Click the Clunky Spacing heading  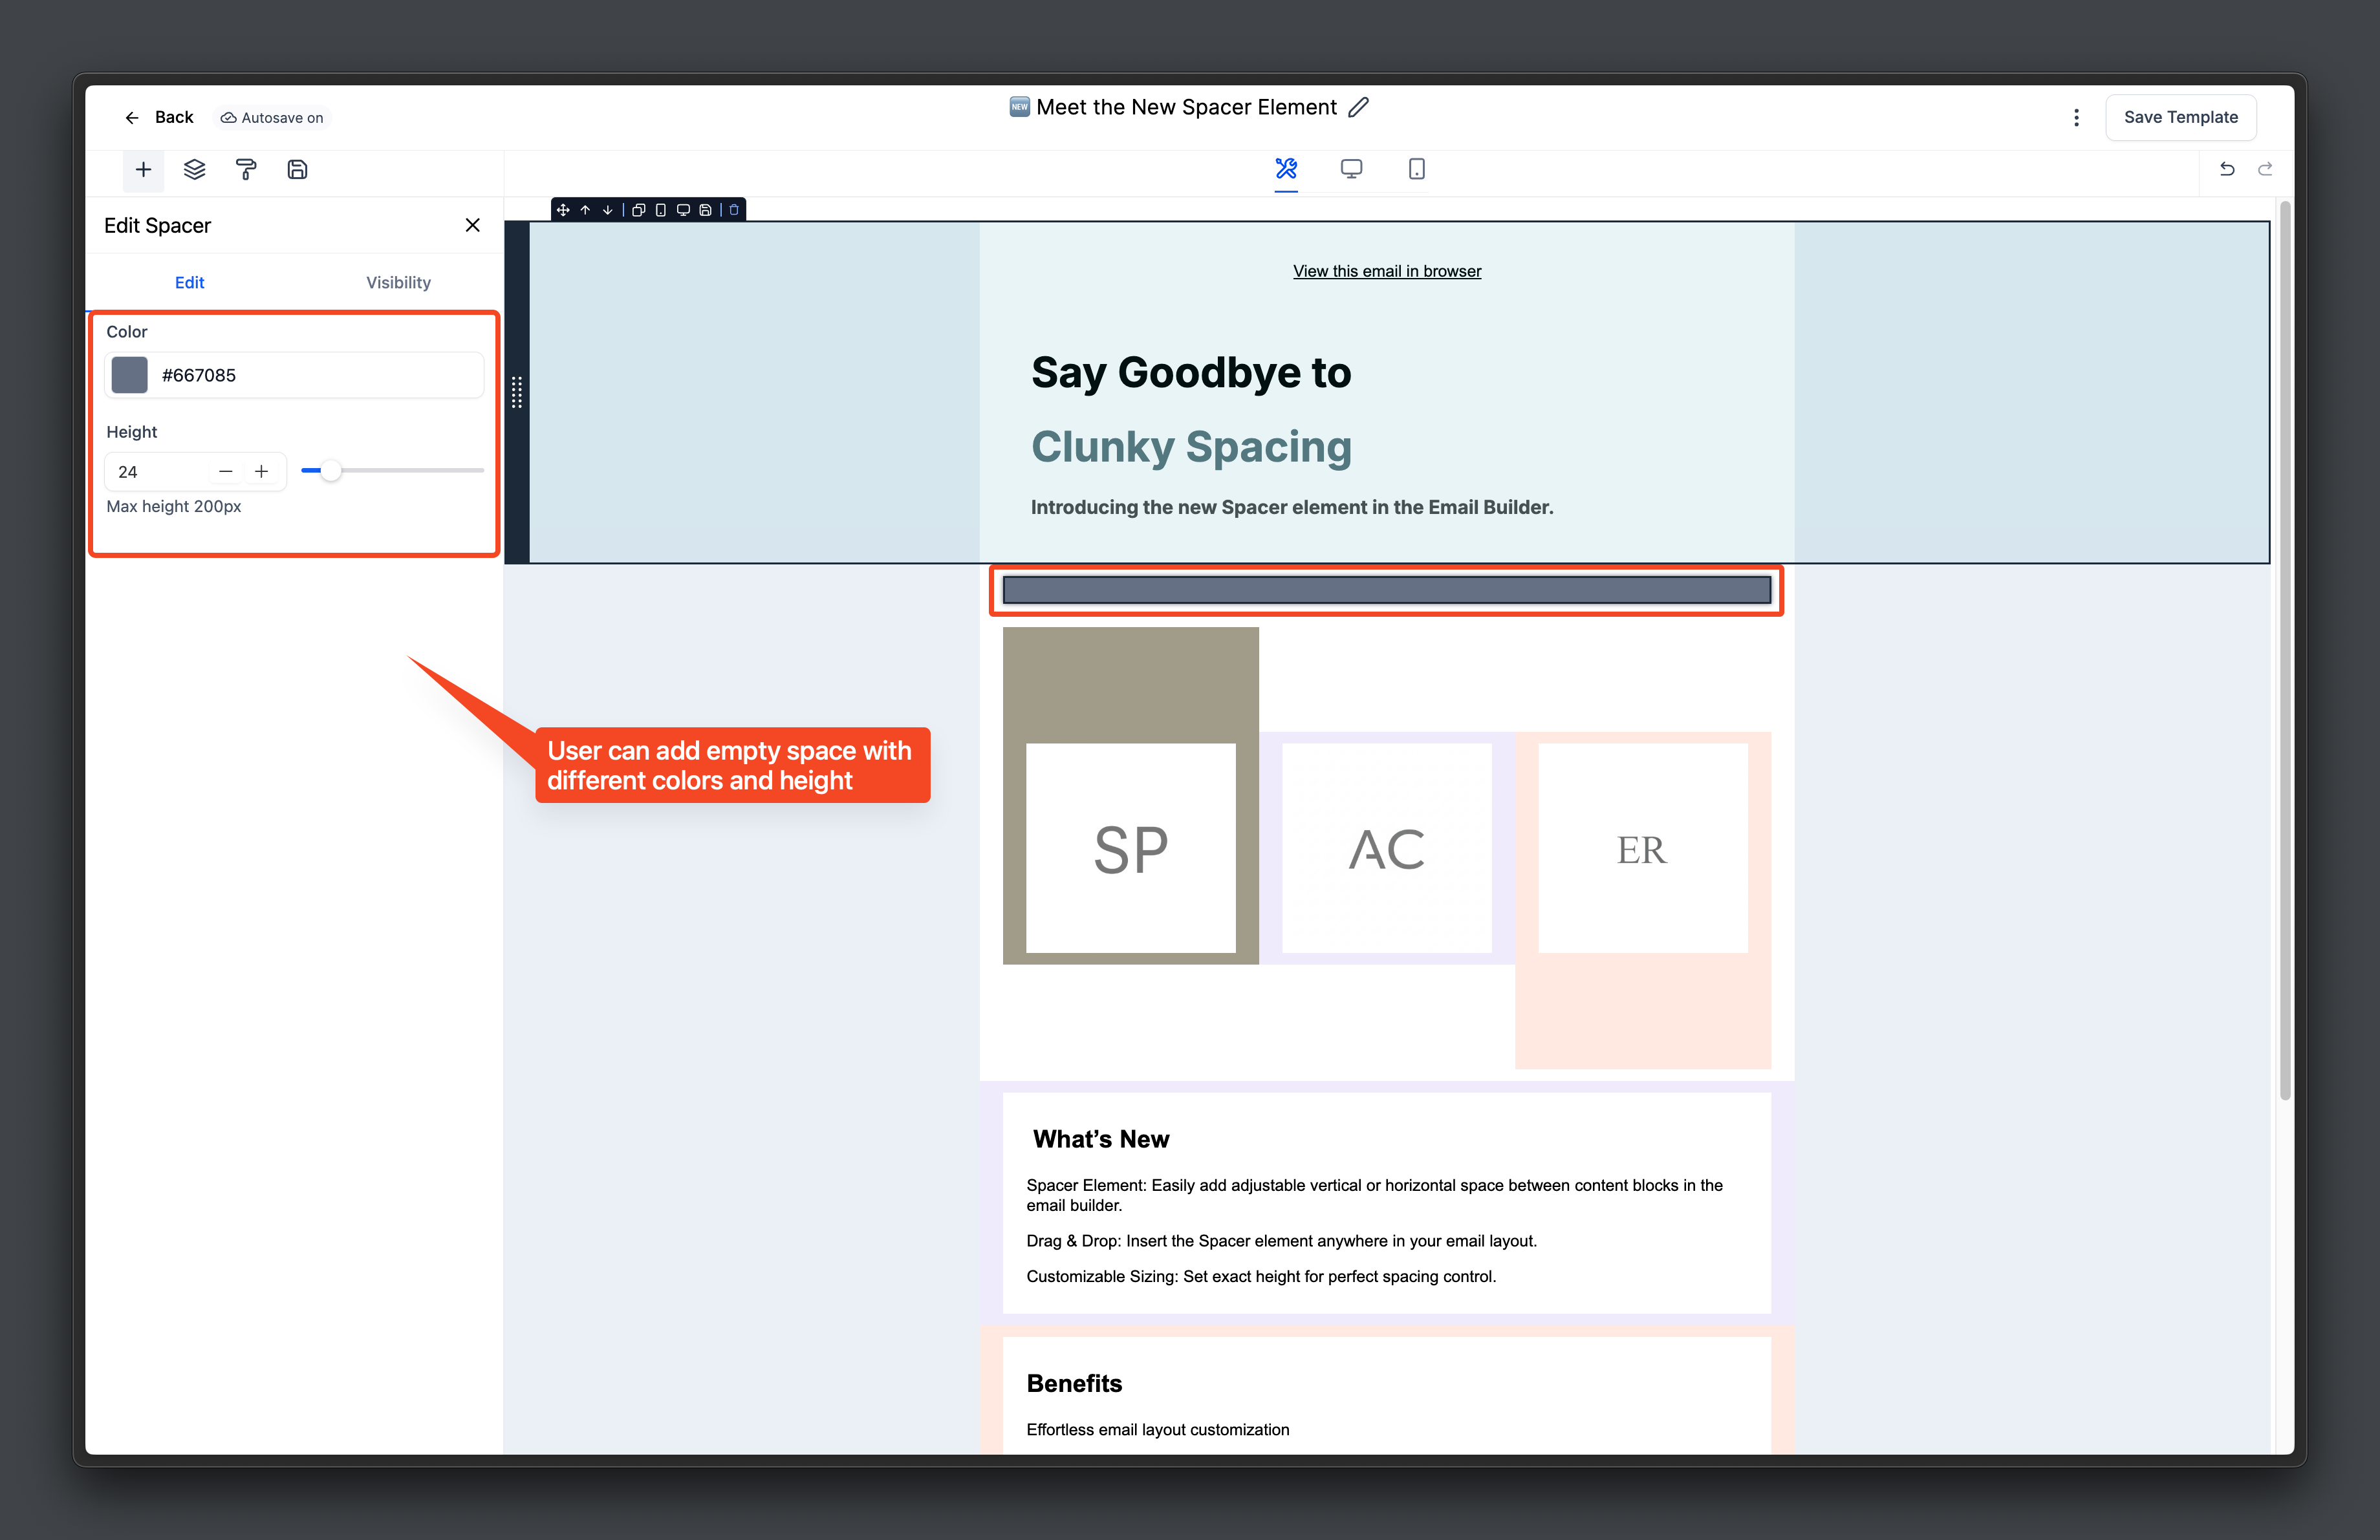pos(1190,447)
